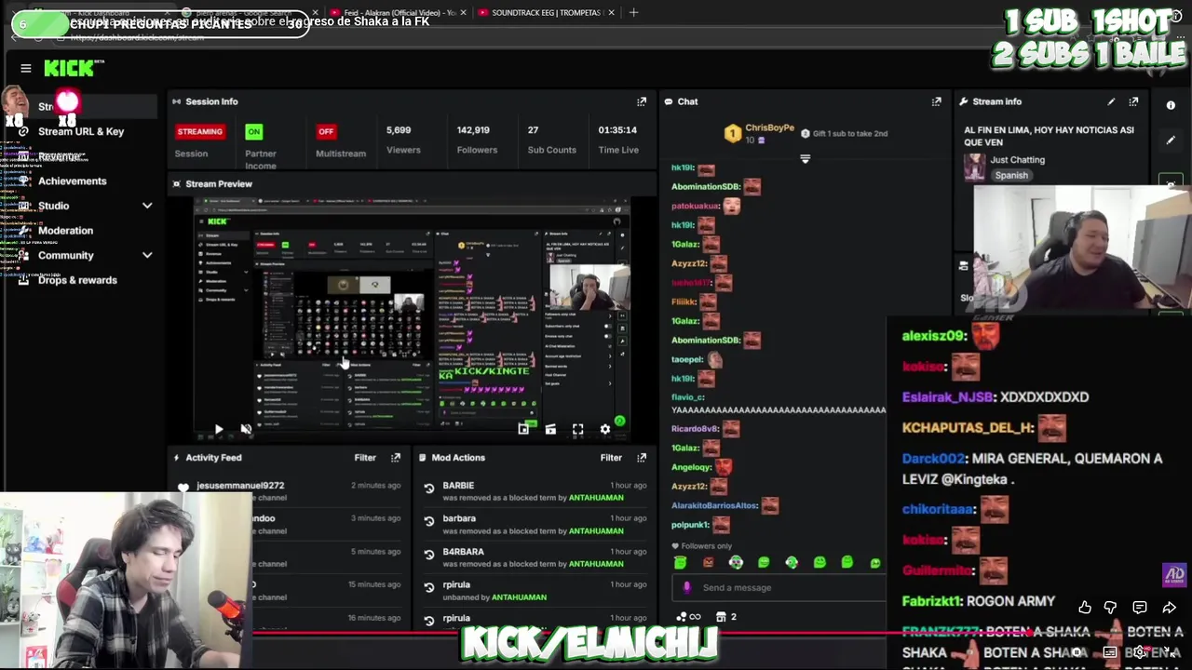
Task: Pop out the Session Info panel
Action: point(642,101)
